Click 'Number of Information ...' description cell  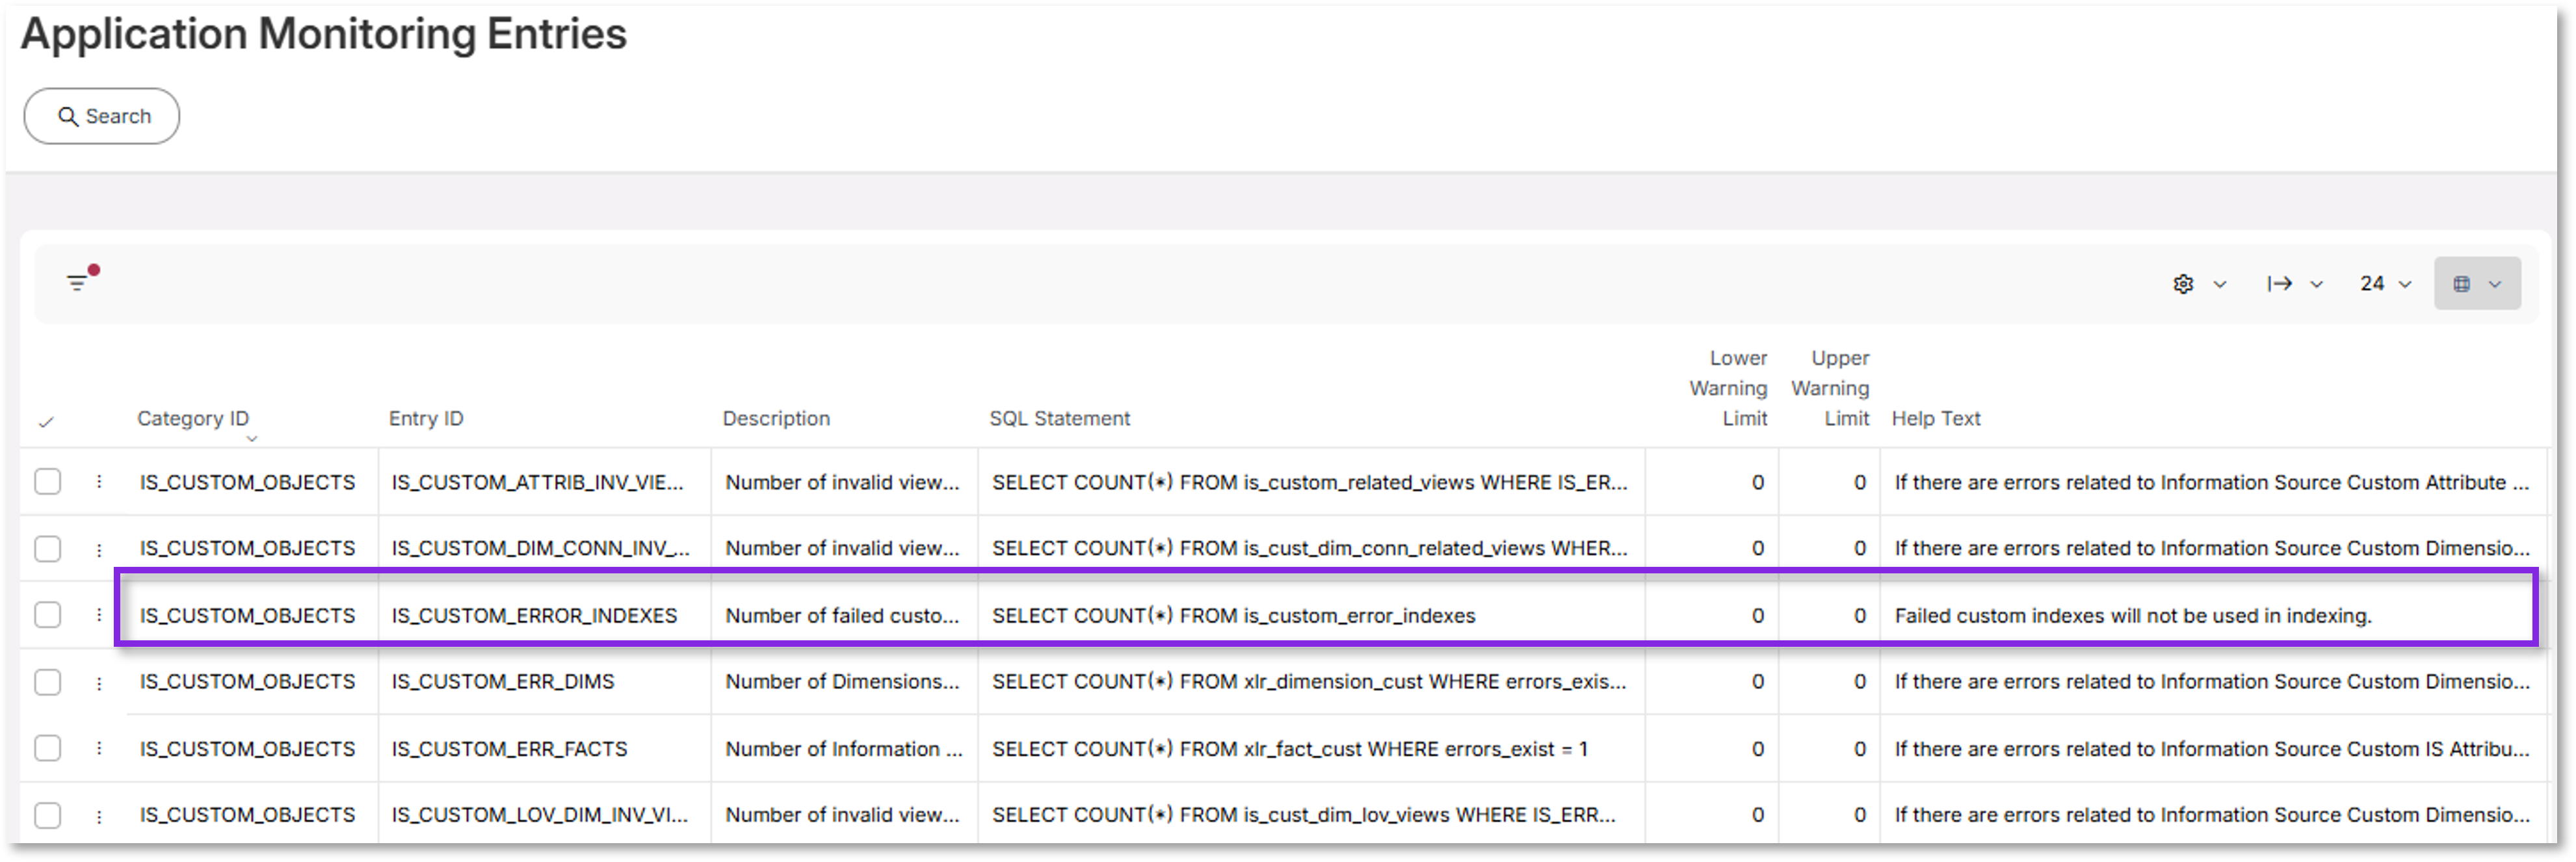pyautogui.click(x=844, y=749)
